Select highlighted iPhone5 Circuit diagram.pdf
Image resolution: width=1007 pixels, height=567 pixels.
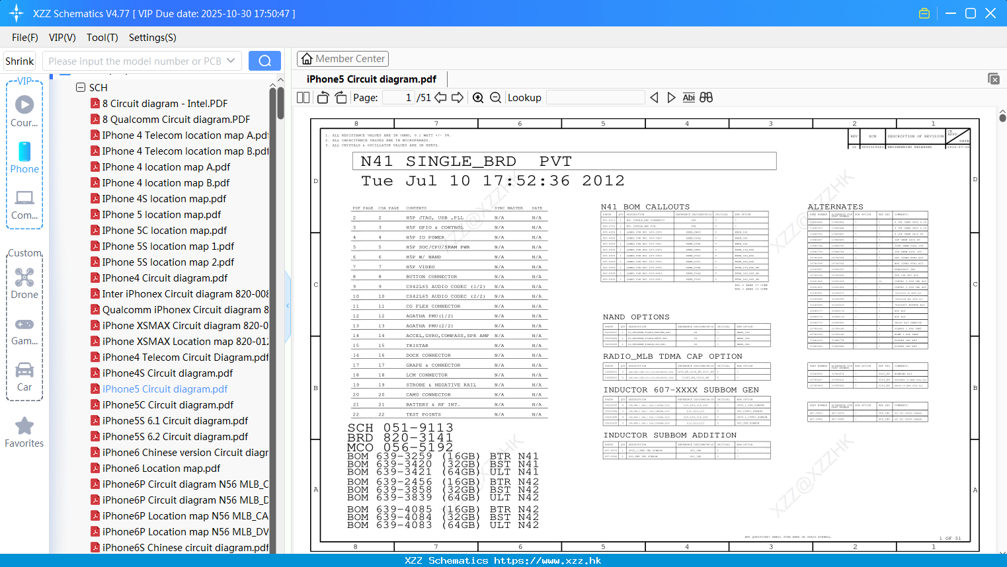click(x=165, y=389)
